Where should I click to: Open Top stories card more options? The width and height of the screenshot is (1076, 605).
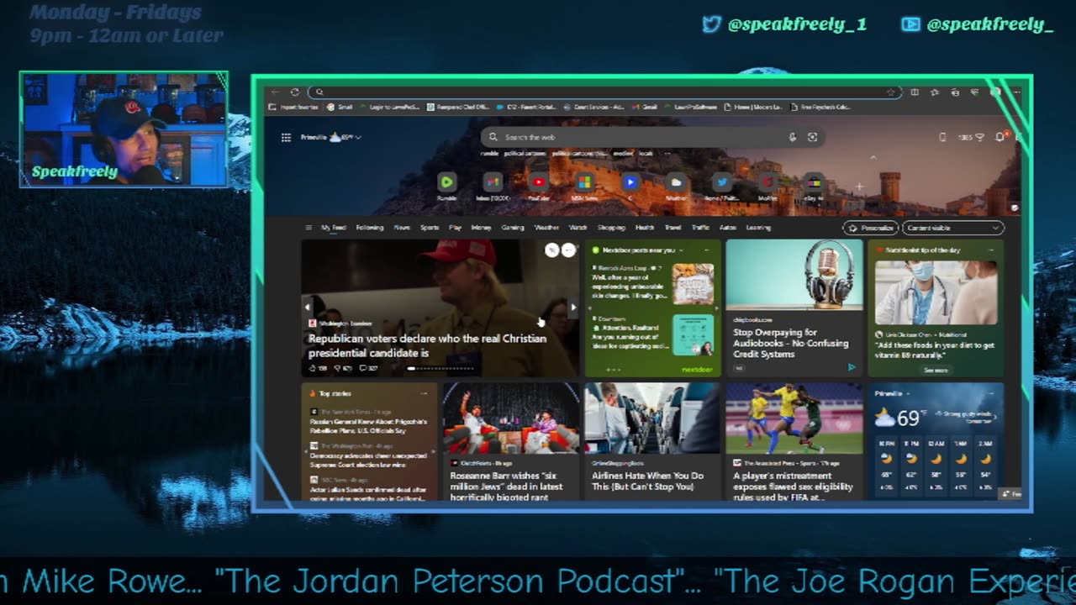[424, 393]
